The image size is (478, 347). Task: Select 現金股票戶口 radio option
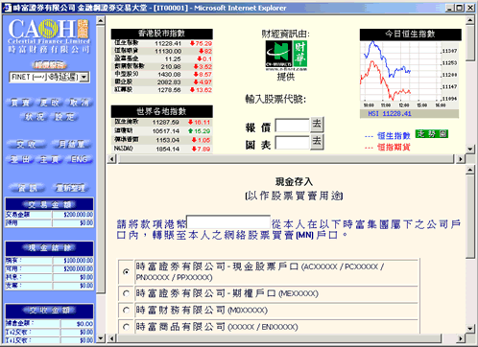(x=127, y=272)
